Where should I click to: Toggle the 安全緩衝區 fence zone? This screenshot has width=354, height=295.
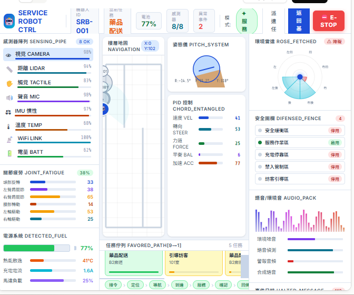pyautogui.click(x=300, y=131)
